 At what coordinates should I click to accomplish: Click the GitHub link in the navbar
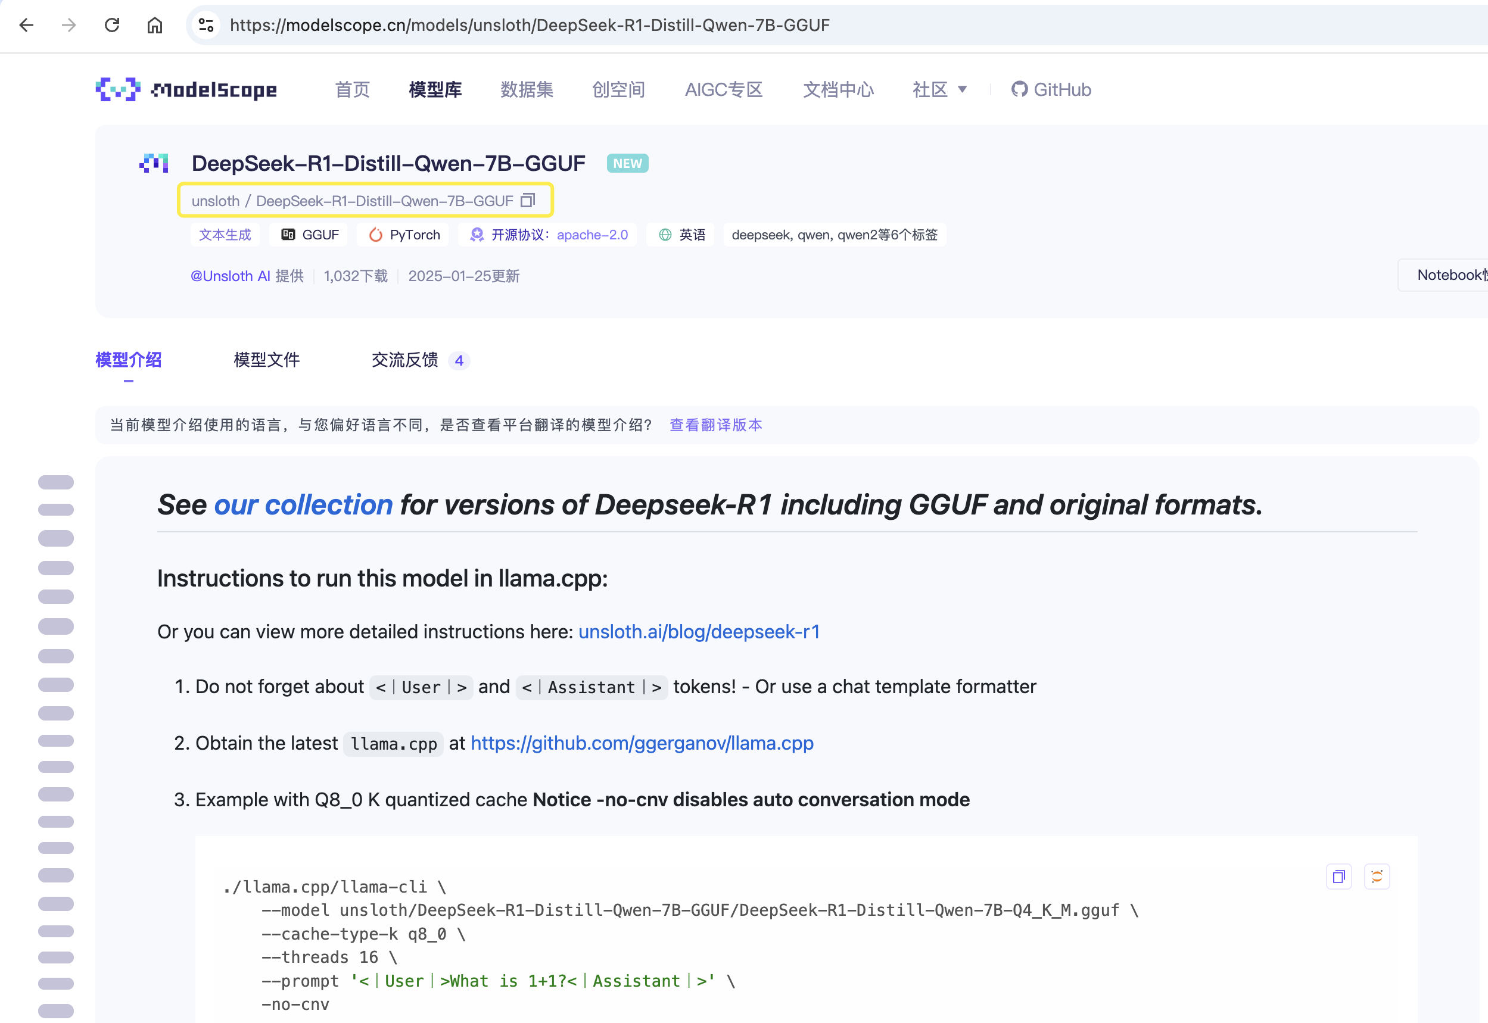(x=1051, y=90)
